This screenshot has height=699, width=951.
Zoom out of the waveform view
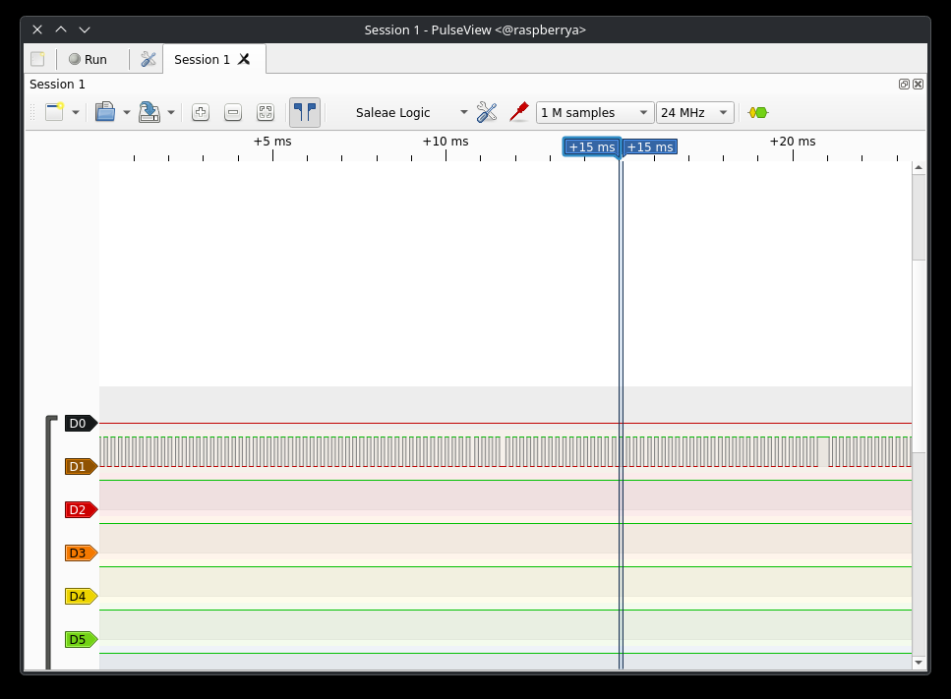pos(233,112)
